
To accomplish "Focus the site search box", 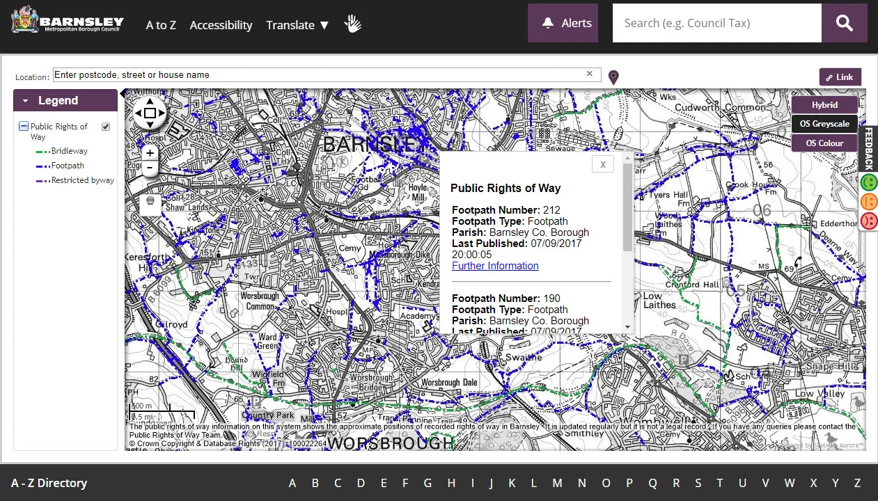I will click(x=717, y=23).
